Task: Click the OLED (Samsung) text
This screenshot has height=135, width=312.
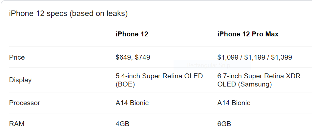Action: [244, 84]
